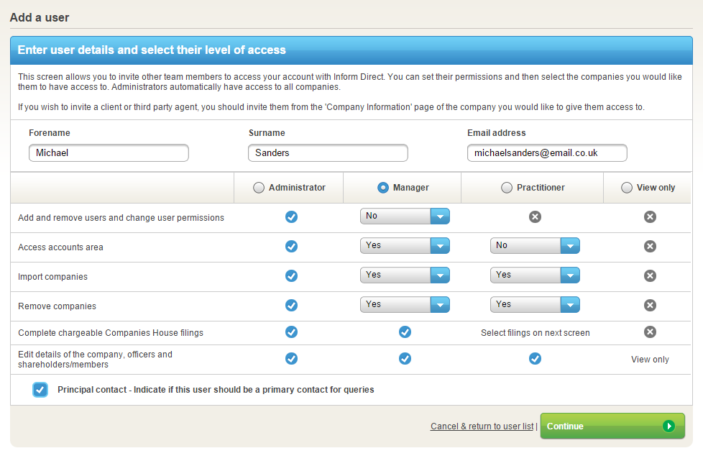This screenshot has height=461, width=703.
Task: Open Manager dropdown for Import companies
Action: [439, 275]
